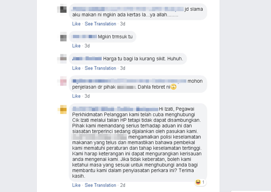Open the avatar next to 'Harga tu bagi la' comment
This screenshot has width=271, height=192.
pyautogui.click(x=62, y=59)
